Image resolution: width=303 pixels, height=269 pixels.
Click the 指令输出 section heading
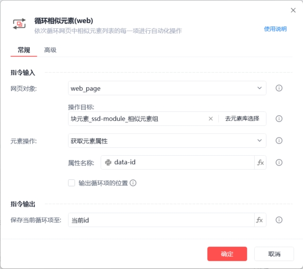coord(23,204)
